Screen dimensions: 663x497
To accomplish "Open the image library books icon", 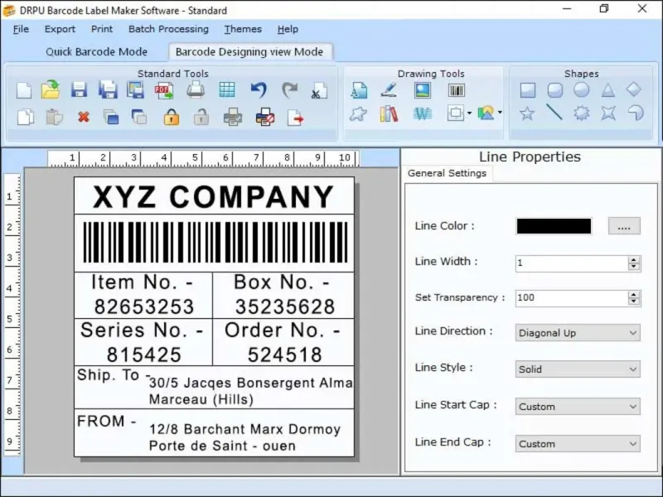I will point(389,113).
